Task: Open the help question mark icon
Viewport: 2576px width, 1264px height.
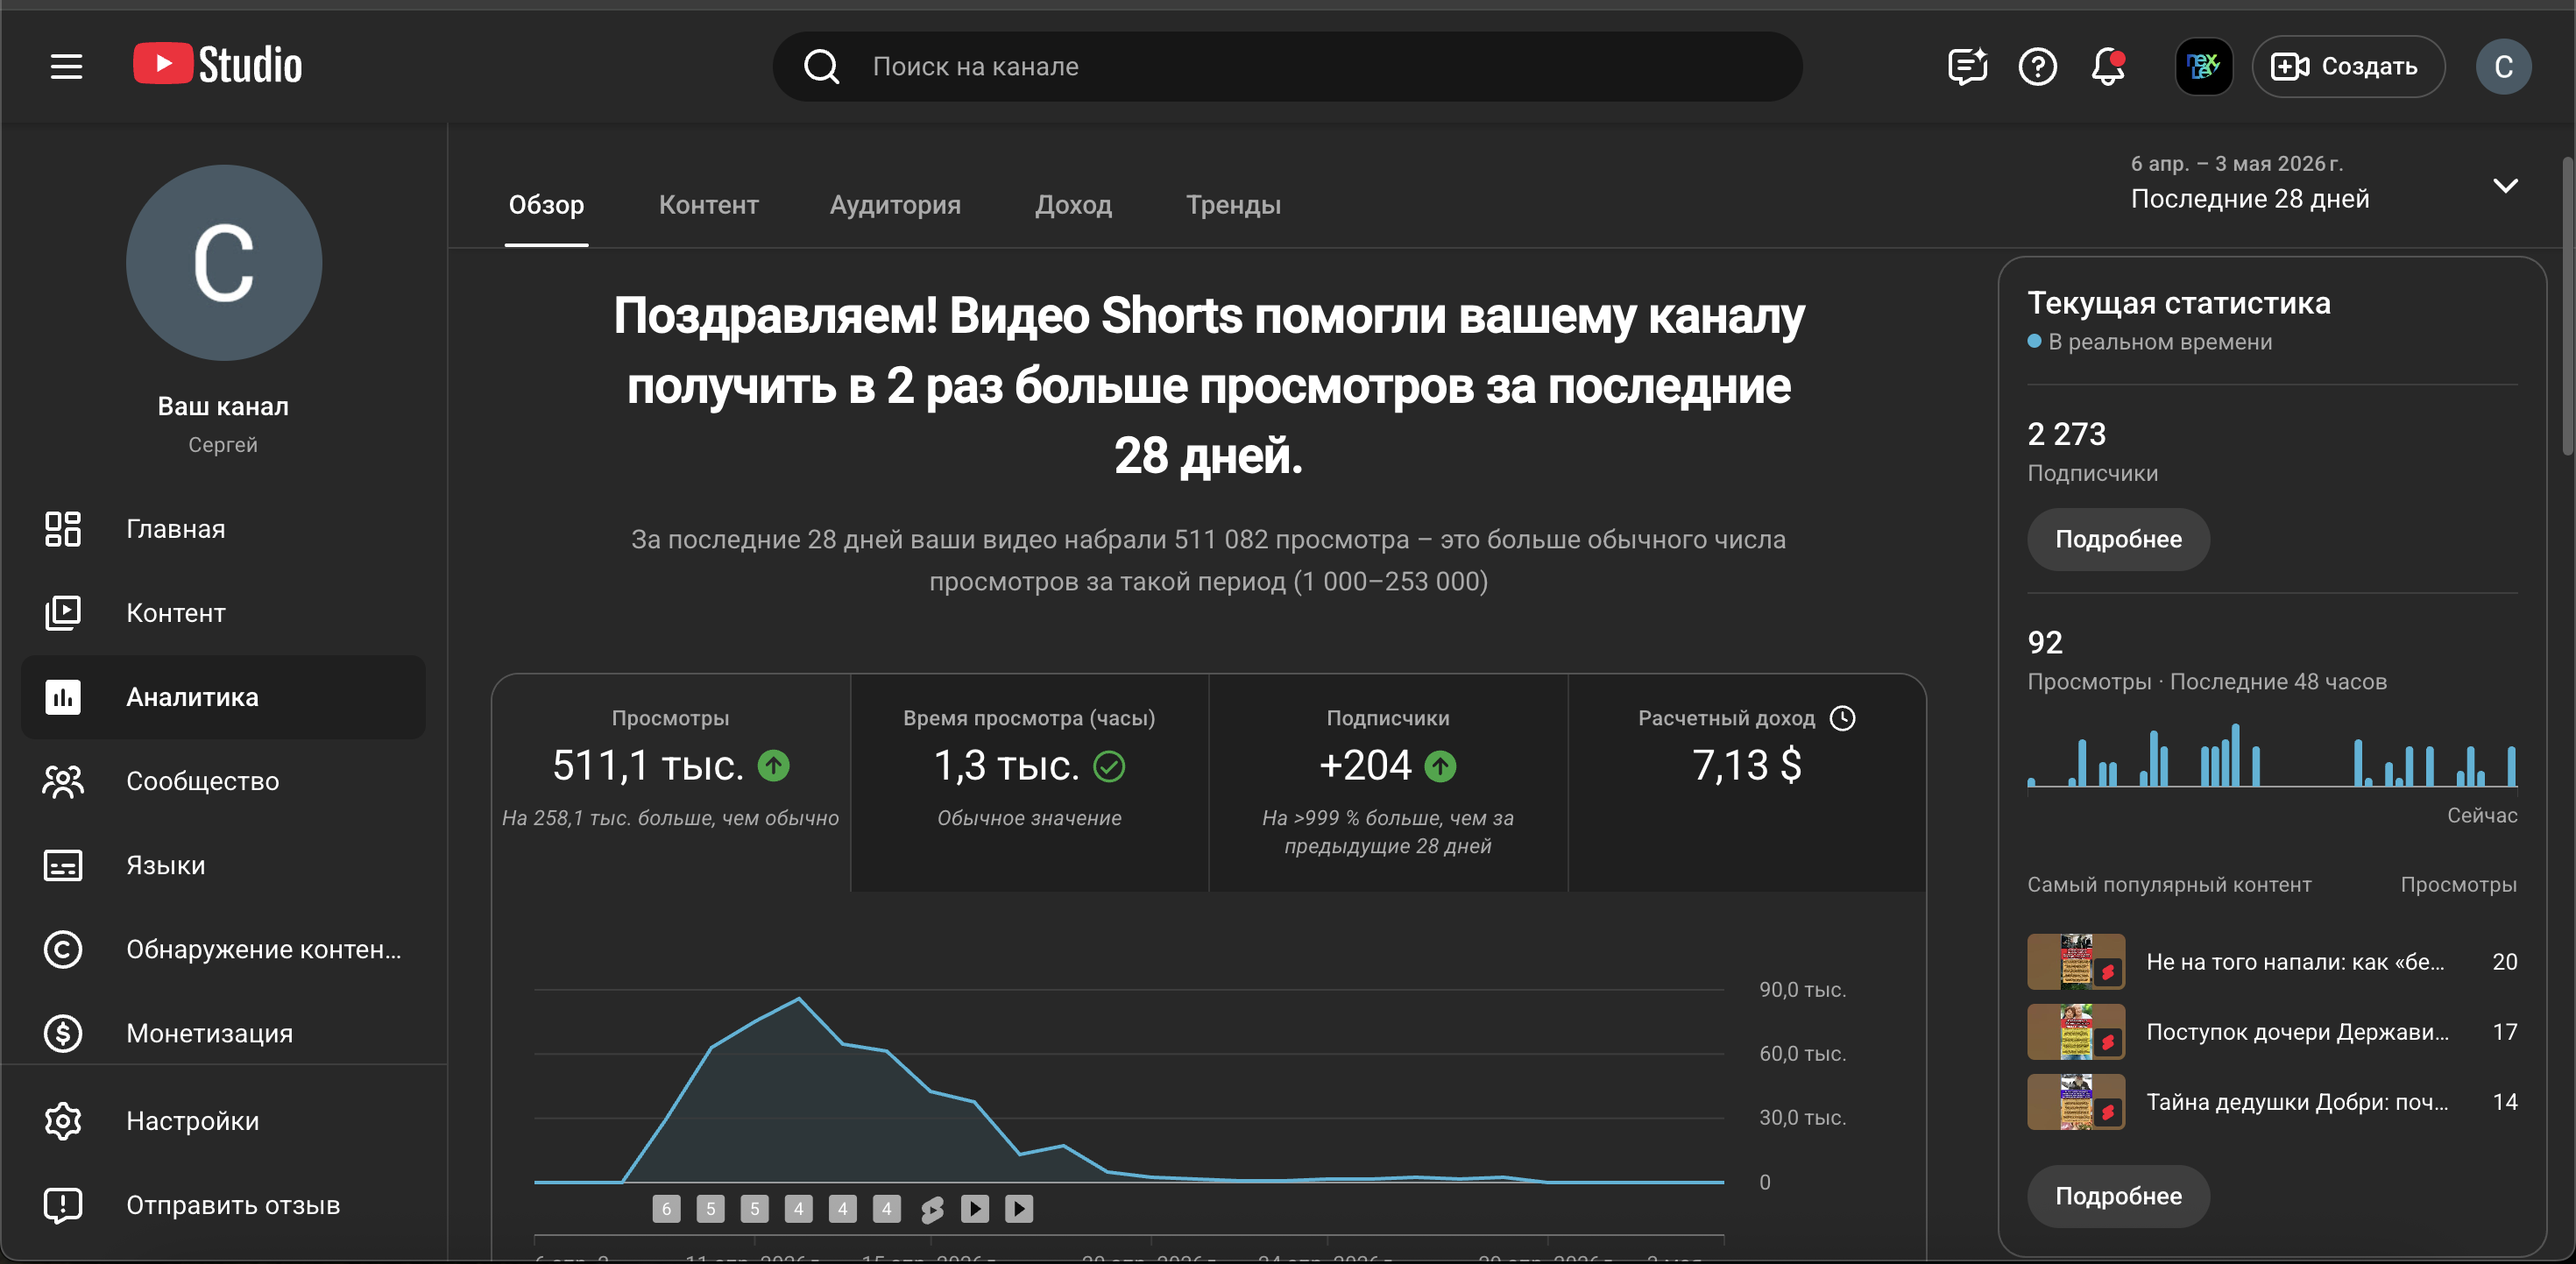Action: (x=2038, y=67)
